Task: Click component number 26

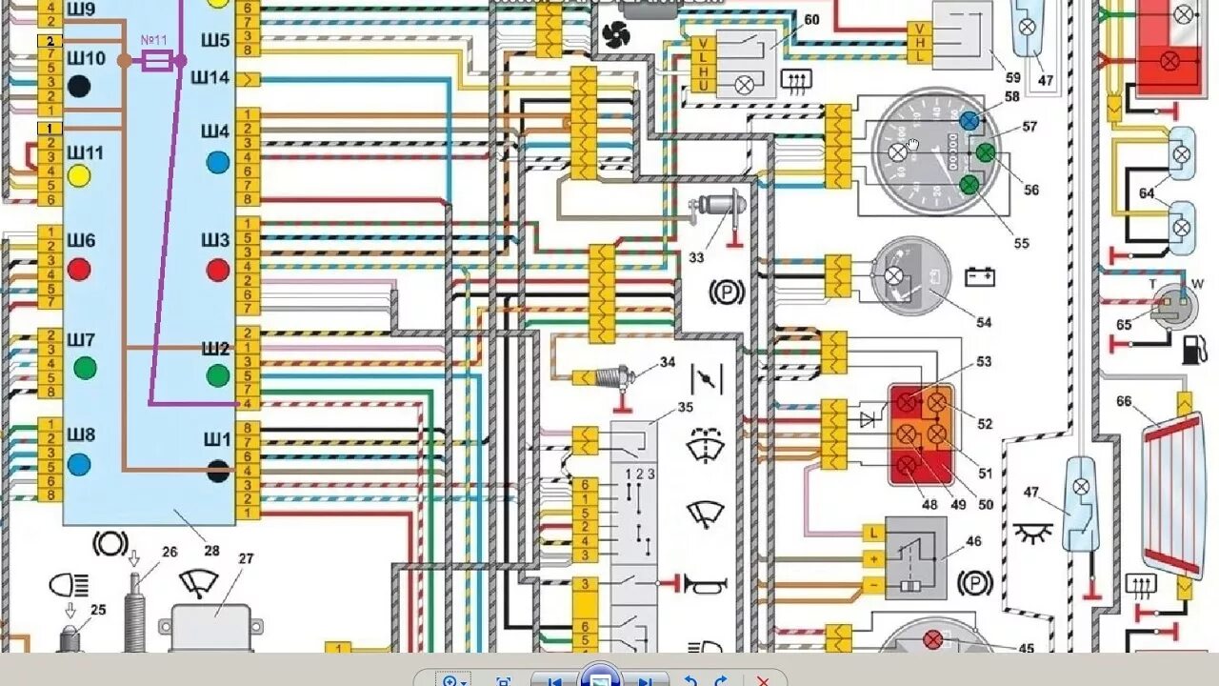Action: click(170, 551)
